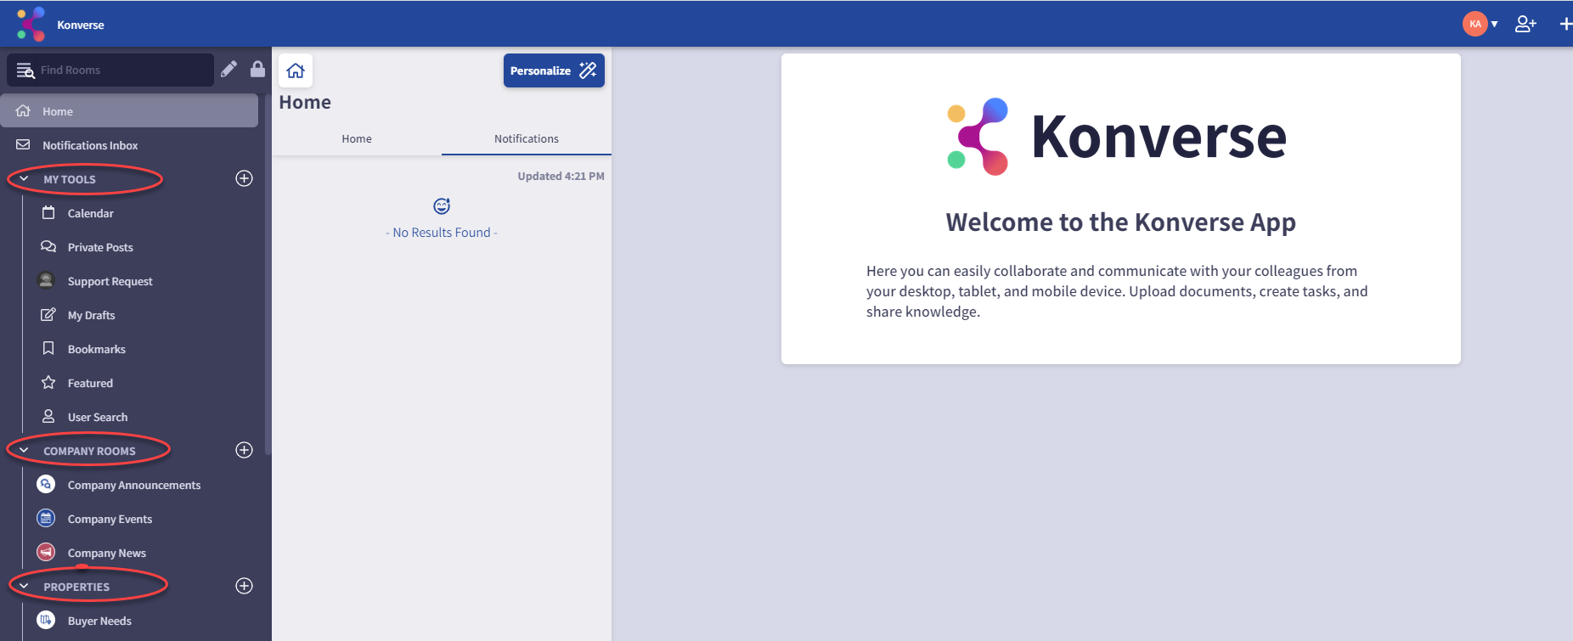
Task: Select Home in the left sidebar
Action: [x=129, y=111]
